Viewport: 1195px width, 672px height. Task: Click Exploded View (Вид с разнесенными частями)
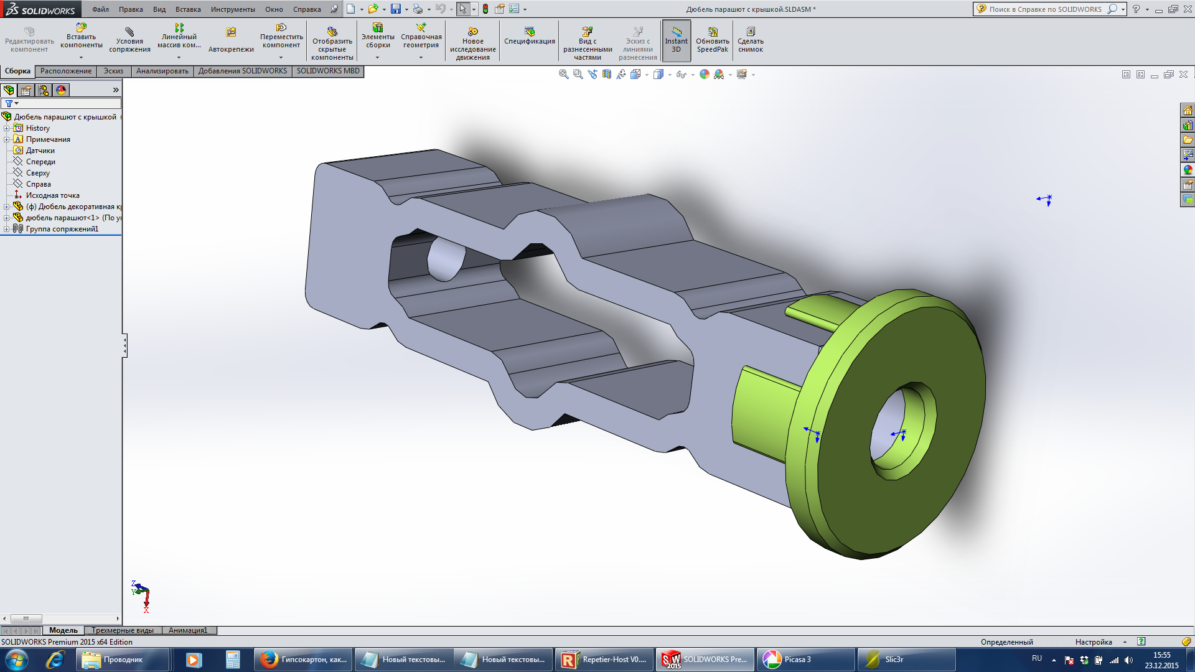(588, 42)
